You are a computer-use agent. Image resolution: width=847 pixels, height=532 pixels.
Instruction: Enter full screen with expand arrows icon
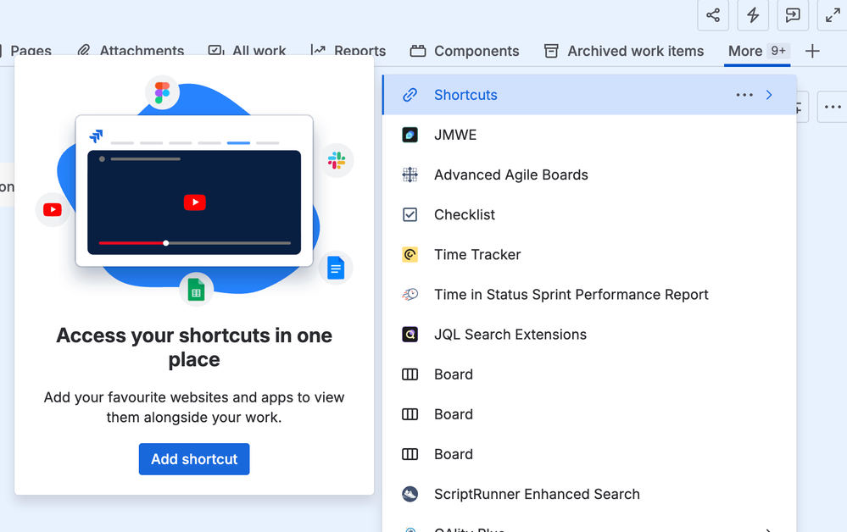click(833, 15)
